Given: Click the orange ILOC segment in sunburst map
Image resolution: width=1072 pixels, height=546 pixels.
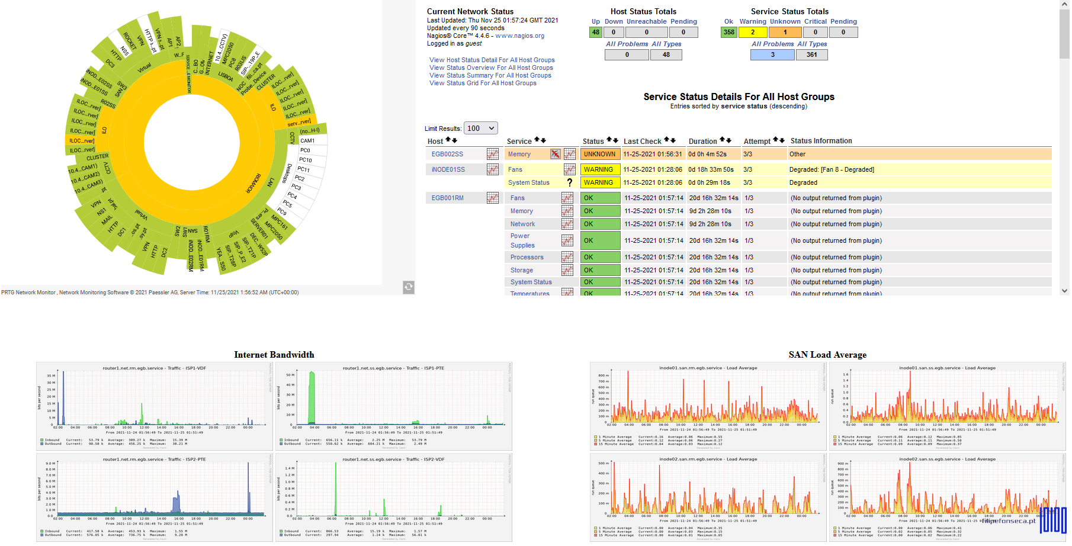Looking at the screenshot, I should (x=81, y=141).
